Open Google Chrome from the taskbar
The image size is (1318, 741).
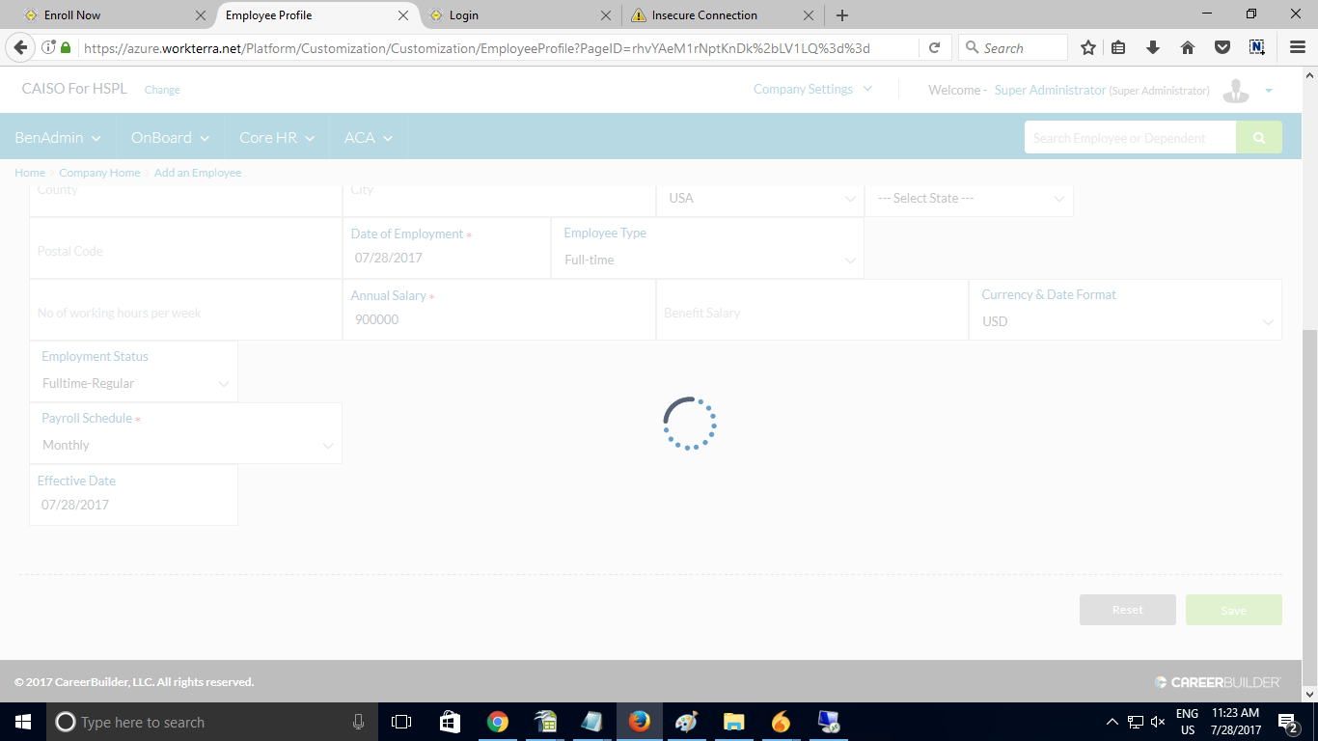tap(498, 722)
